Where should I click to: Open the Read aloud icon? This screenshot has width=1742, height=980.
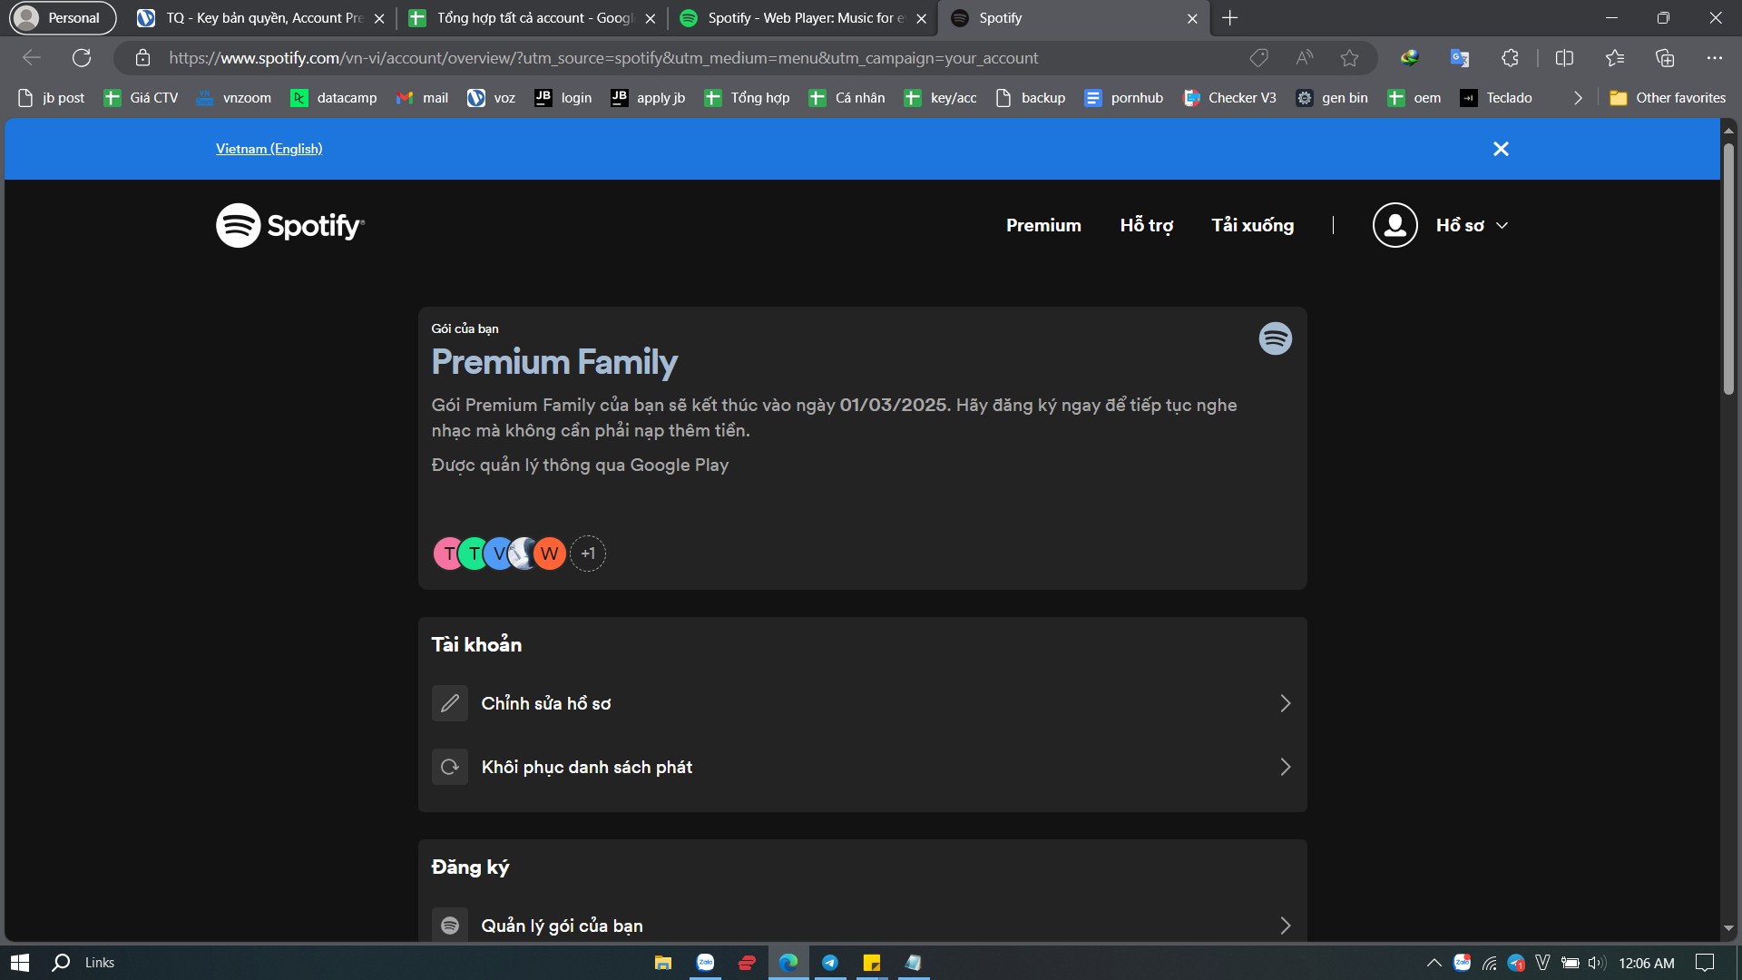1305,58
